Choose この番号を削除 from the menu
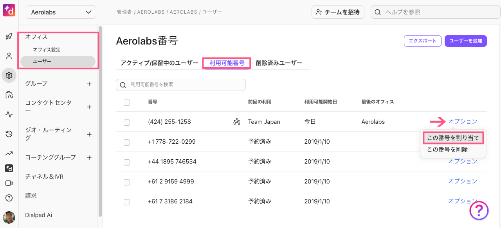 (447, 150)
